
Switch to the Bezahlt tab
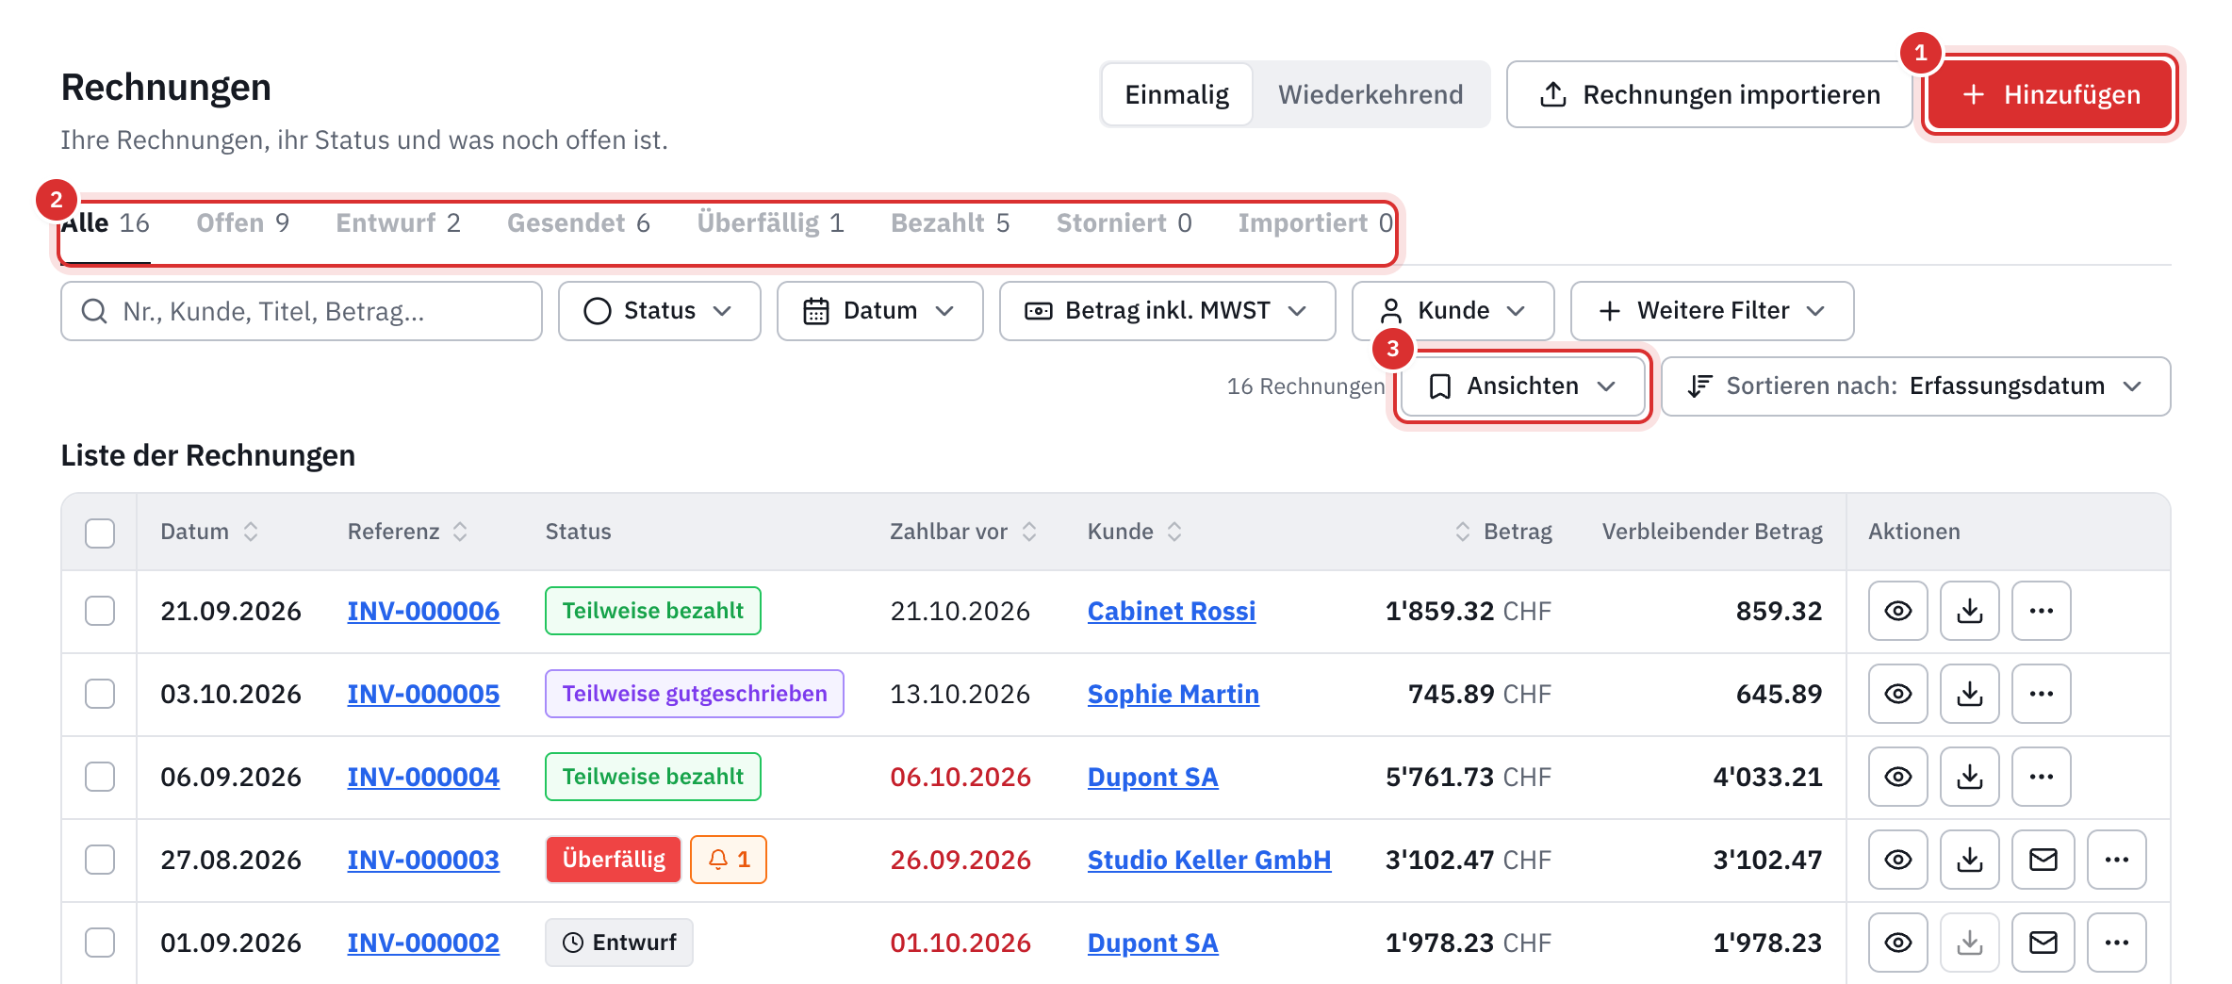point(950,223)
